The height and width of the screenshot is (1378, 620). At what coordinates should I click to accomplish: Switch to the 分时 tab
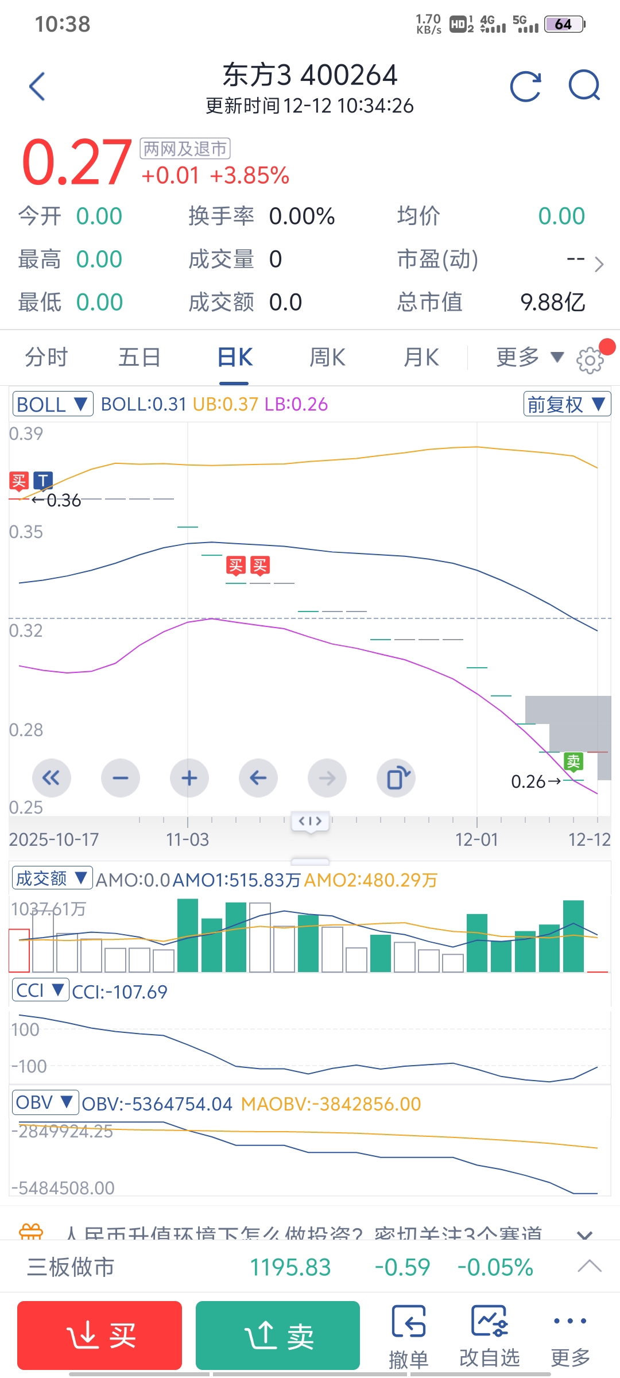[x=46, y=358]
